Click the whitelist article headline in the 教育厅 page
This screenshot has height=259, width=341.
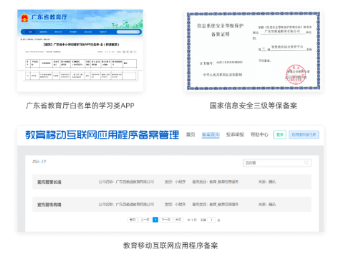point(81,44)
